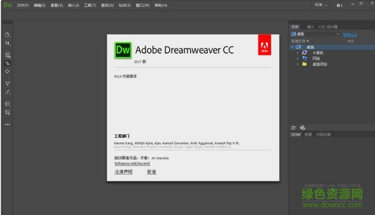Open the 插入(I) menu
This screenshot has width=375, height=215.
point(73,5)
